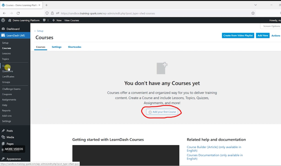
Task: Open Lessons in the LearnDash submenu
Action: coord(6,53)
